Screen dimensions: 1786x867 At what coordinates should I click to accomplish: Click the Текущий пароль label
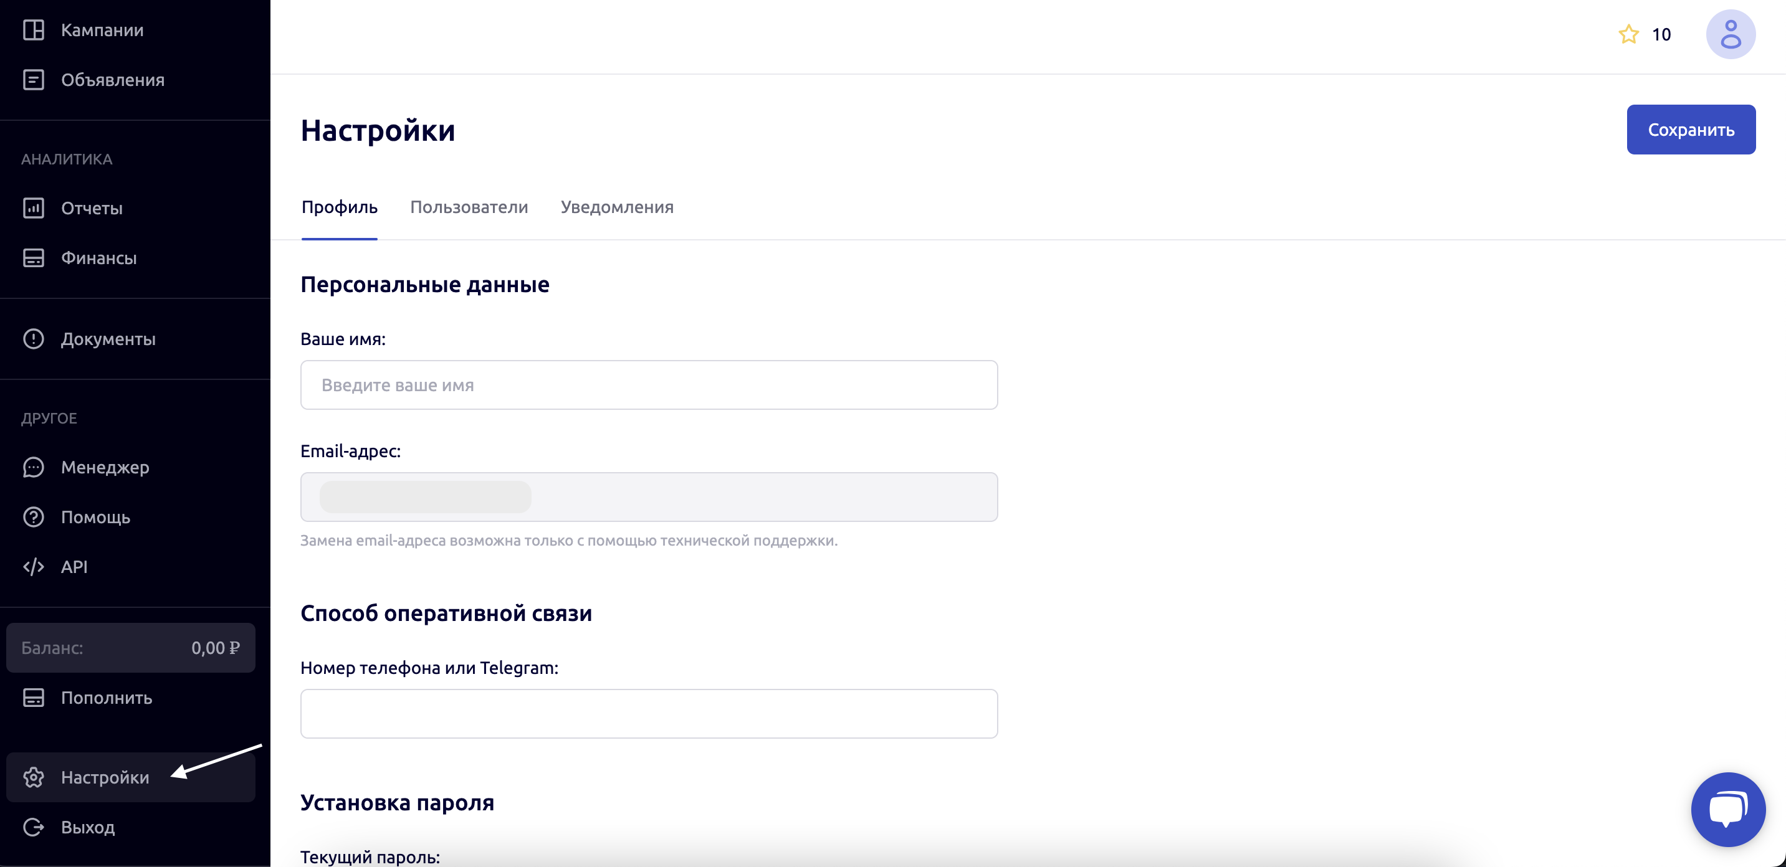370,857
